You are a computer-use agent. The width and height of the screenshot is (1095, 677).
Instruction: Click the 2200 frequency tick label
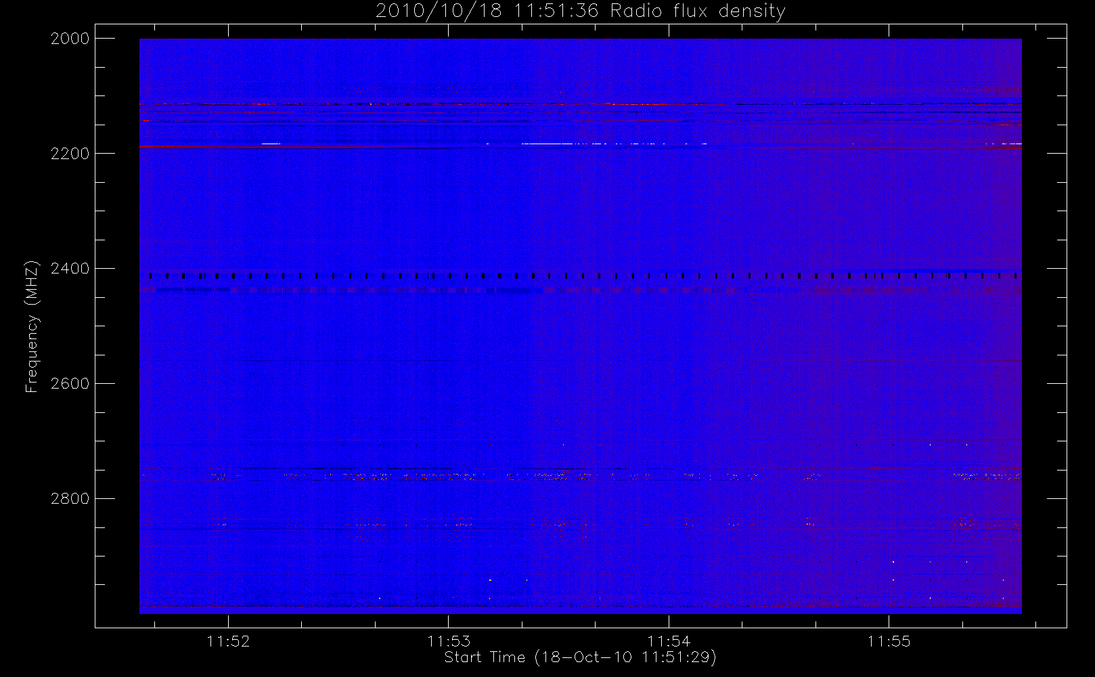(x=70, y=154)
